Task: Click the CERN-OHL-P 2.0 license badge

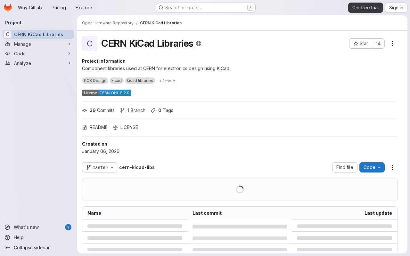Action: coord(107,93)
